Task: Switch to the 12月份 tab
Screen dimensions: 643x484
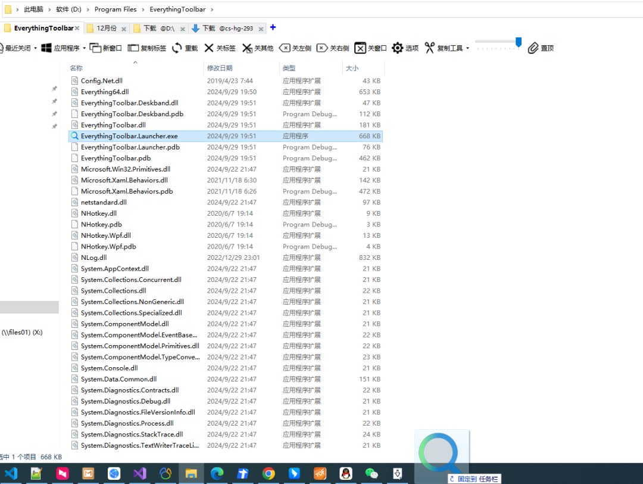Action: [106, 29]
